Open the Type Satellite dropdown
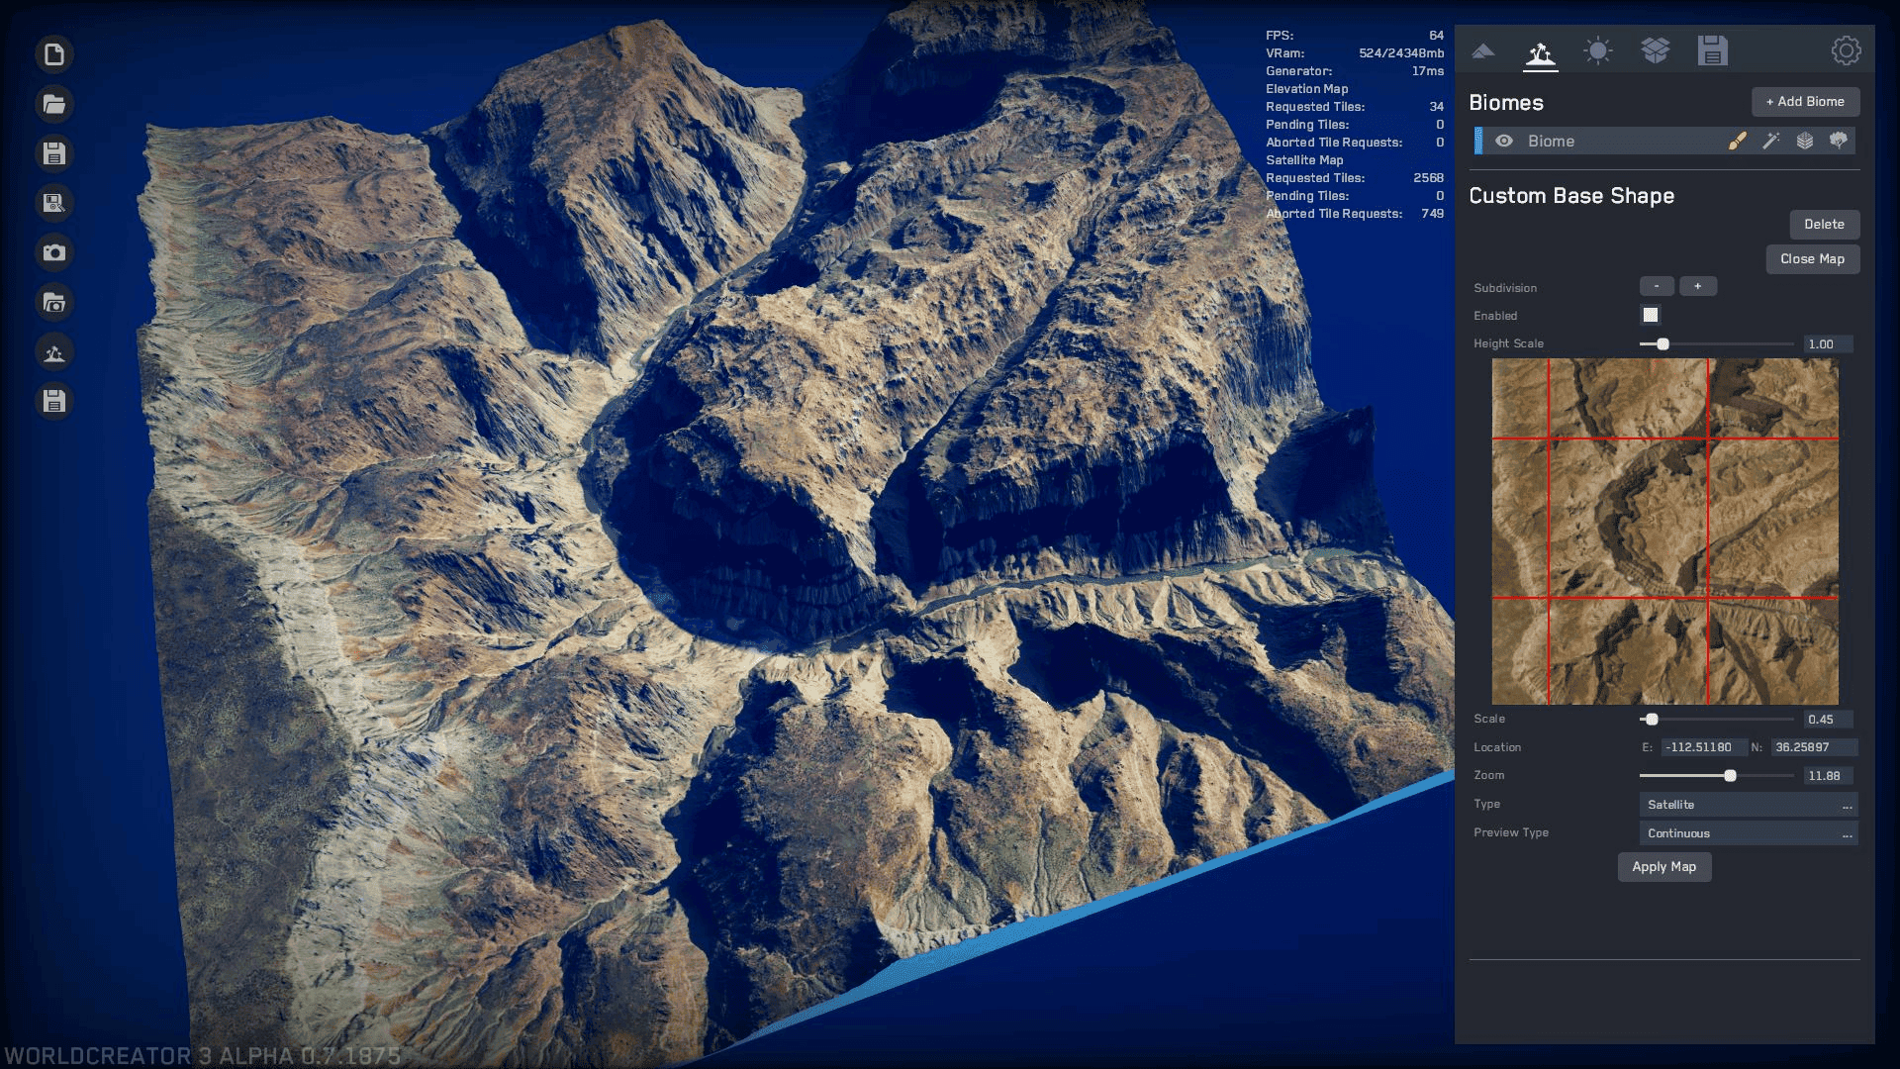This screenshot has height=1069, width=1900. 1748,805
